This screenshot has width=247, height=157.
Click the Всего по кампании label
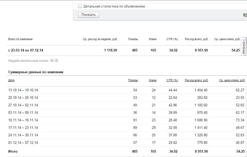[20, 39]
